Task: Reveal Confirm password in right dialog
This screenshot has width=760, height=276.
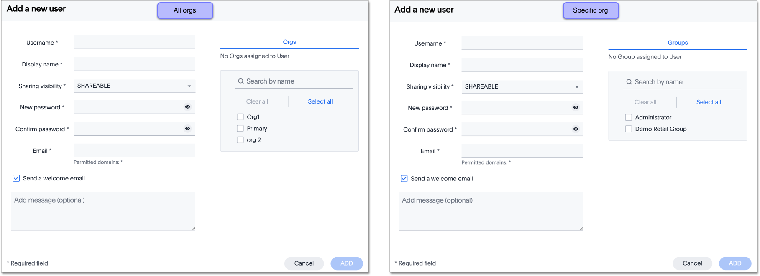Action: 576,129
